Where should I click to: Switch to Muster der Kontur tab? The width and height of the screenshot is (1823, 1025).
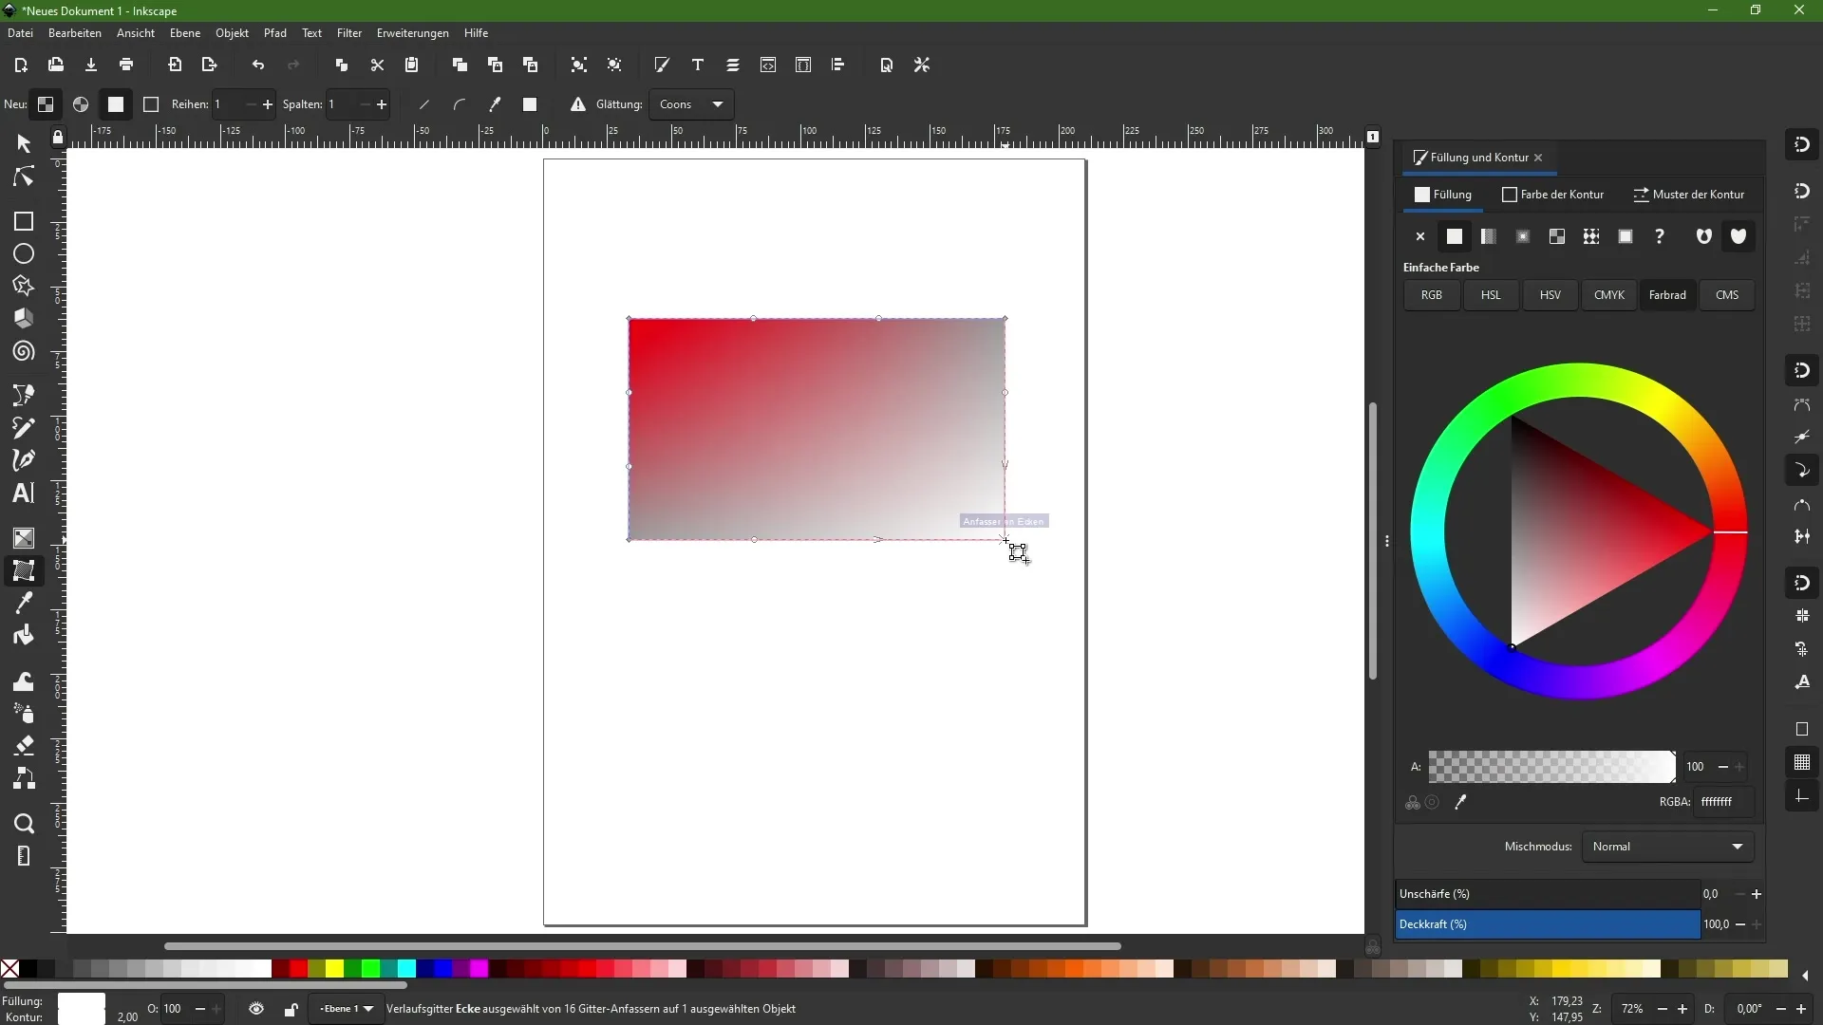[x=1689, y=195]
